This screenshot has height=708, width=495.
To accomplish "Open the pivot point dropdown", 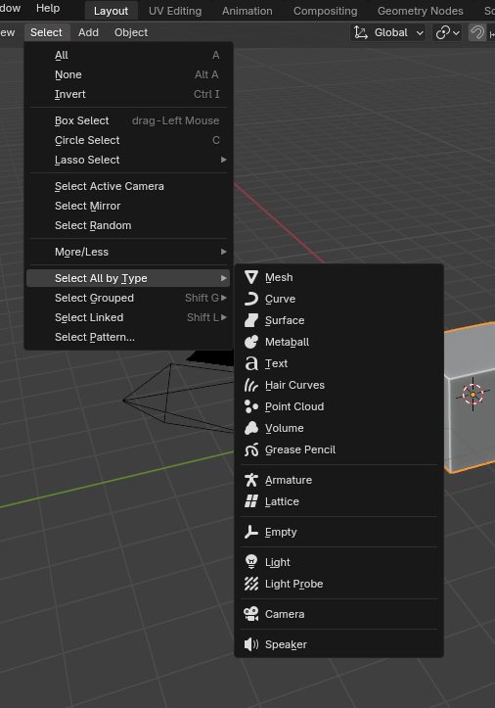I will click(447, 32).
